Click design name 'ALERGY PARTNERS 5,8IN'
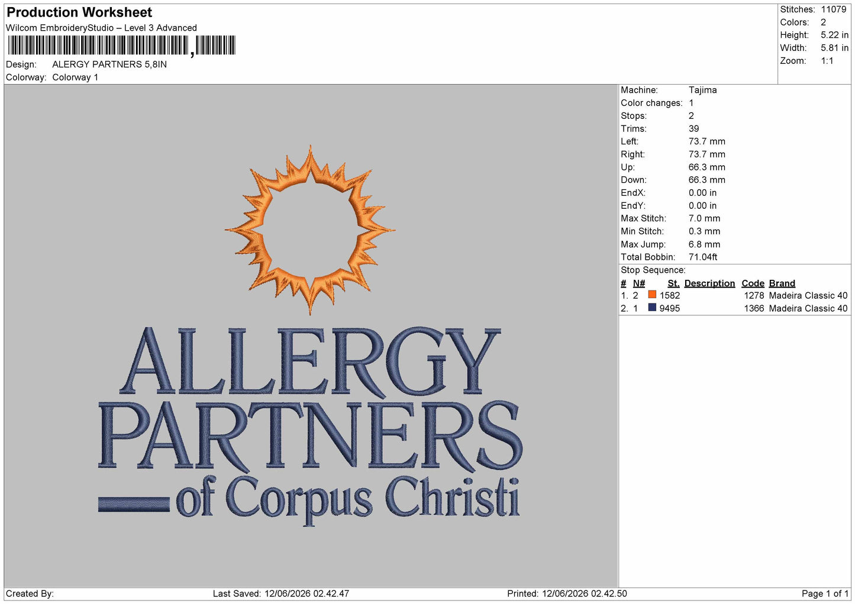 tap(109, 64)
